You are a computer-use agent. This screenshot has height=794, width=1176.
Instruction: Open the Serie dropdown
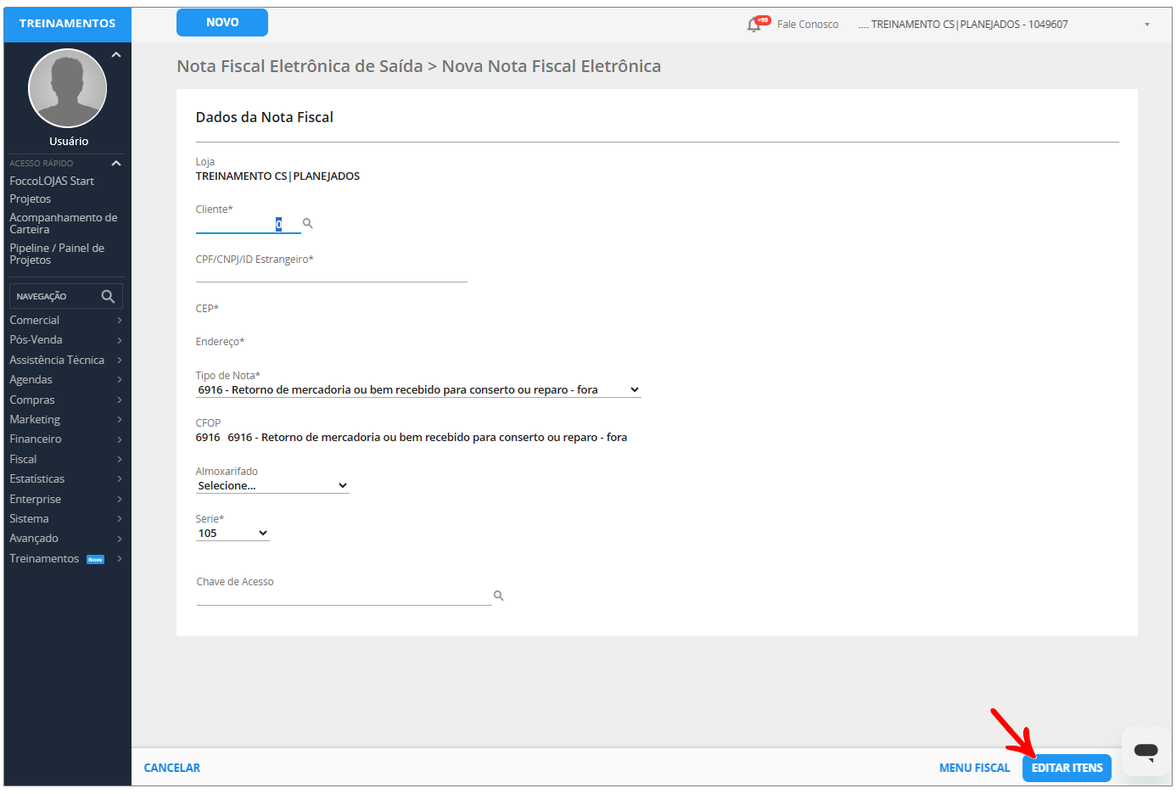232,534
